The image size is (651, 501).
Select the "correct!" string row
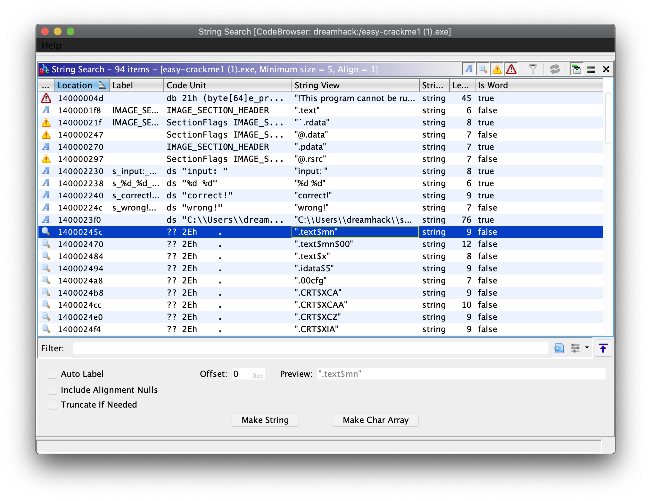point(313,195)
